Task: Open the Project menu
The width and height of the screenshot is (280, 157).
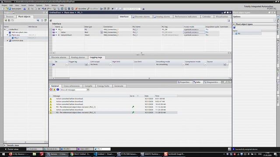Action: tap(4, 5)
